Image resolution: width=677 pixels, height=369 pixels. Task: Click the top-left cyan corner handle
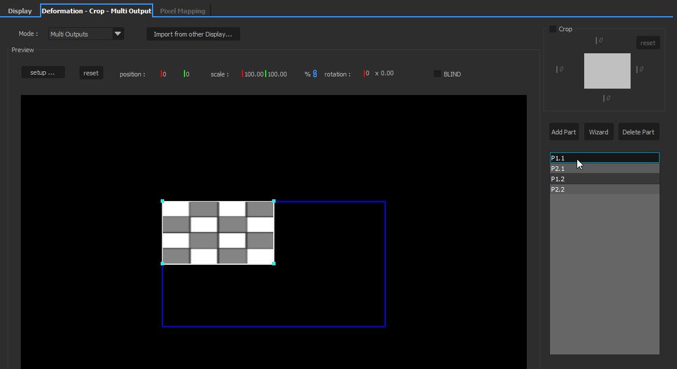coord(162,202)
